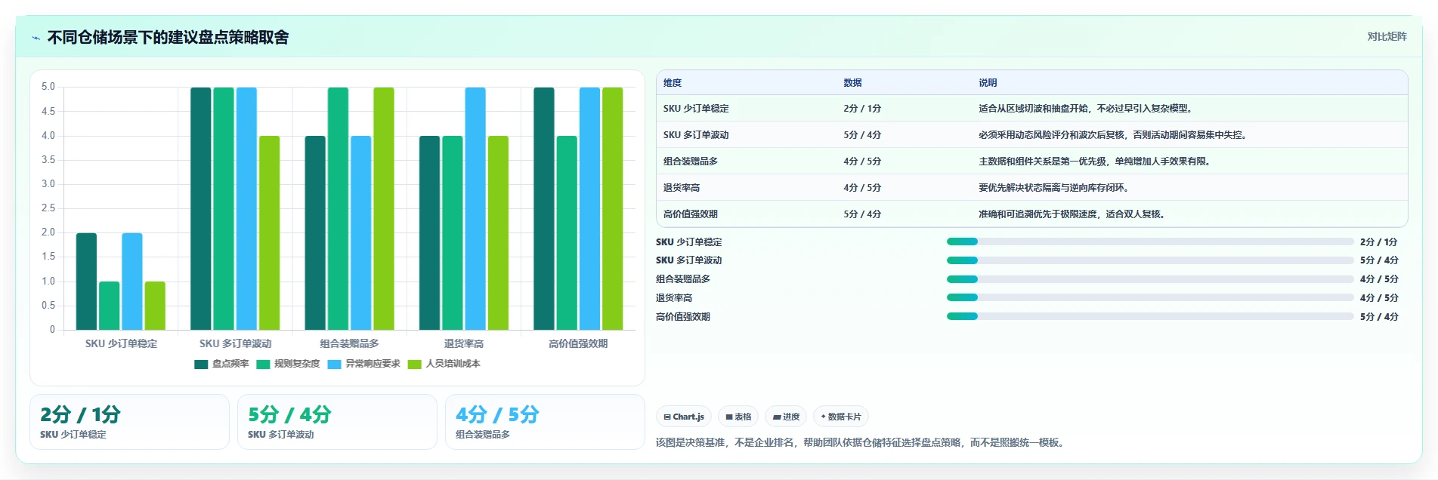1438x480 pixels.
Task: Click 规则复杂度 bar for SKU 少订单稳定
Action: (x=110, y=306)
